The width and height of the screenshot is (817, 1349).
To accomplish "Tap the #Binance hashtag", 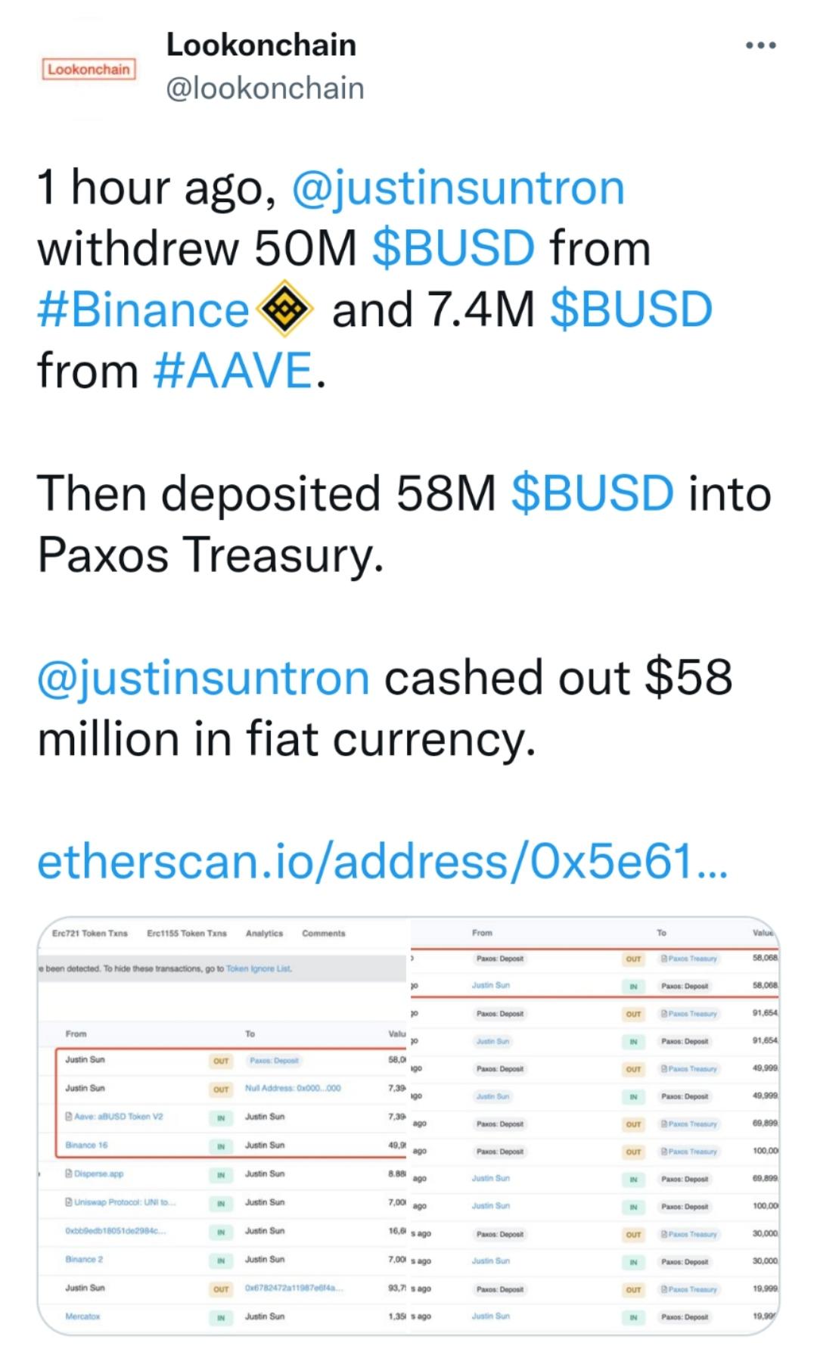I will coord(143,309).
